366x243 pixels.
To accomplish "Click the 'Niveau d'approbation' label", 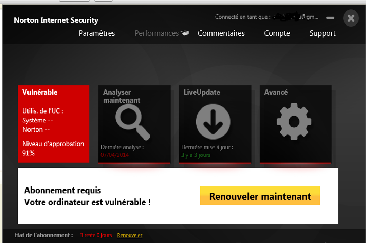I will pos(53,144).
